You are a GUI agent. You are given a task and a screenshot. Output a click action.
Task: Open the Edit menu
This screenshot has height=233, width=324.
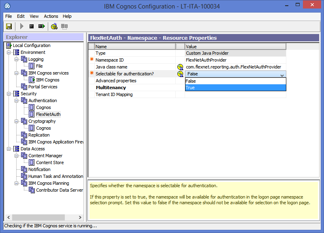21,16
